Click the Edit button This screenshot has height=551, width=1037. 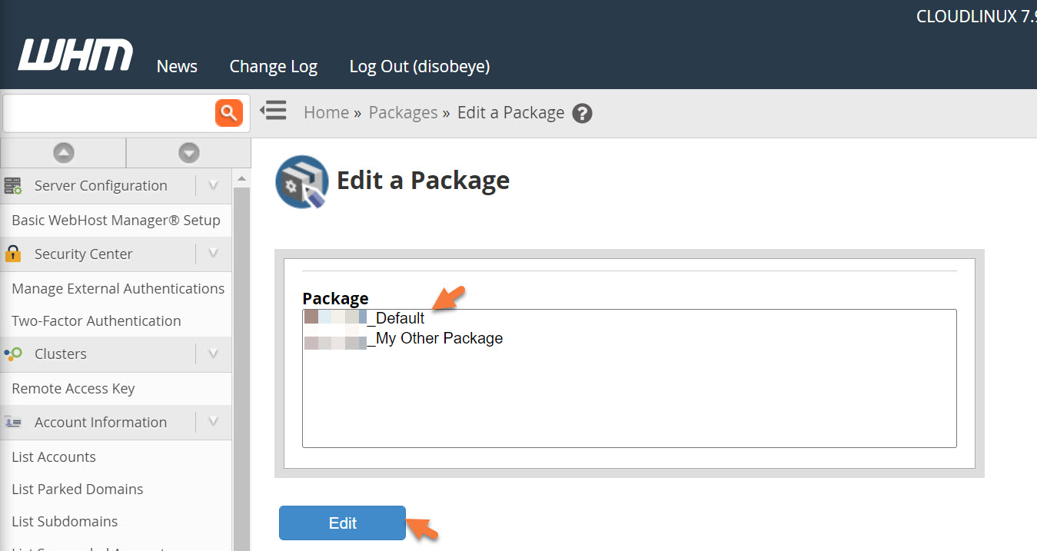click(x=341, y=523)
